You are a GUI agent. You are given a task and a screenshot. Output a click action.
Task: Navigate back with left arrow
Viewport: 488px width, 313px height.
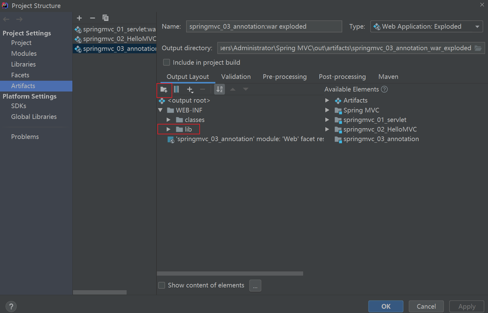pos(6,19)
